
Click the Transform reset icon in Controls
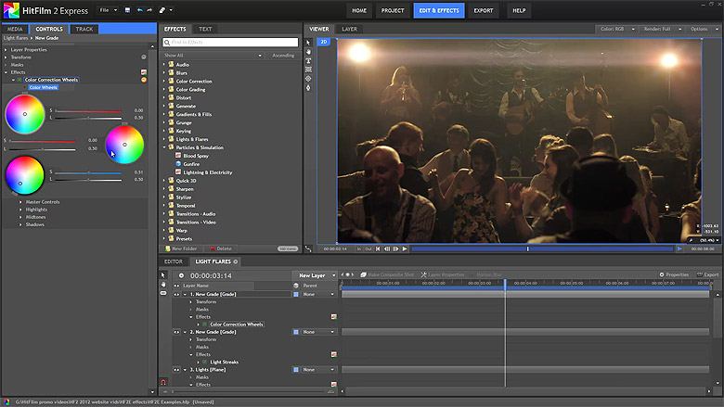click(144, 57)
